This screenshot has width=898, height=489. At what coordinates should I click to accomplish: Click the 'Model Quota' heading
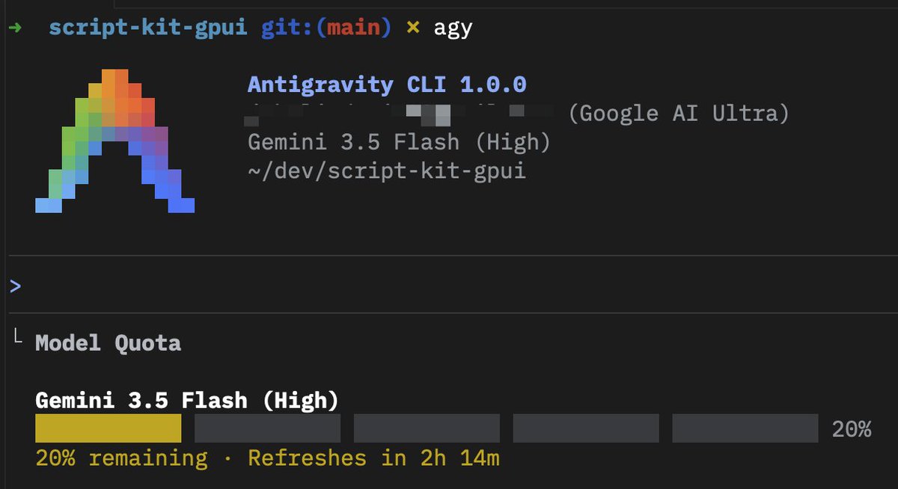click(x=108, y=343)
